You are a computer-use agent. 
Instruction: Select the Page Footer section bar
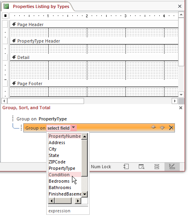pos(94,84)
